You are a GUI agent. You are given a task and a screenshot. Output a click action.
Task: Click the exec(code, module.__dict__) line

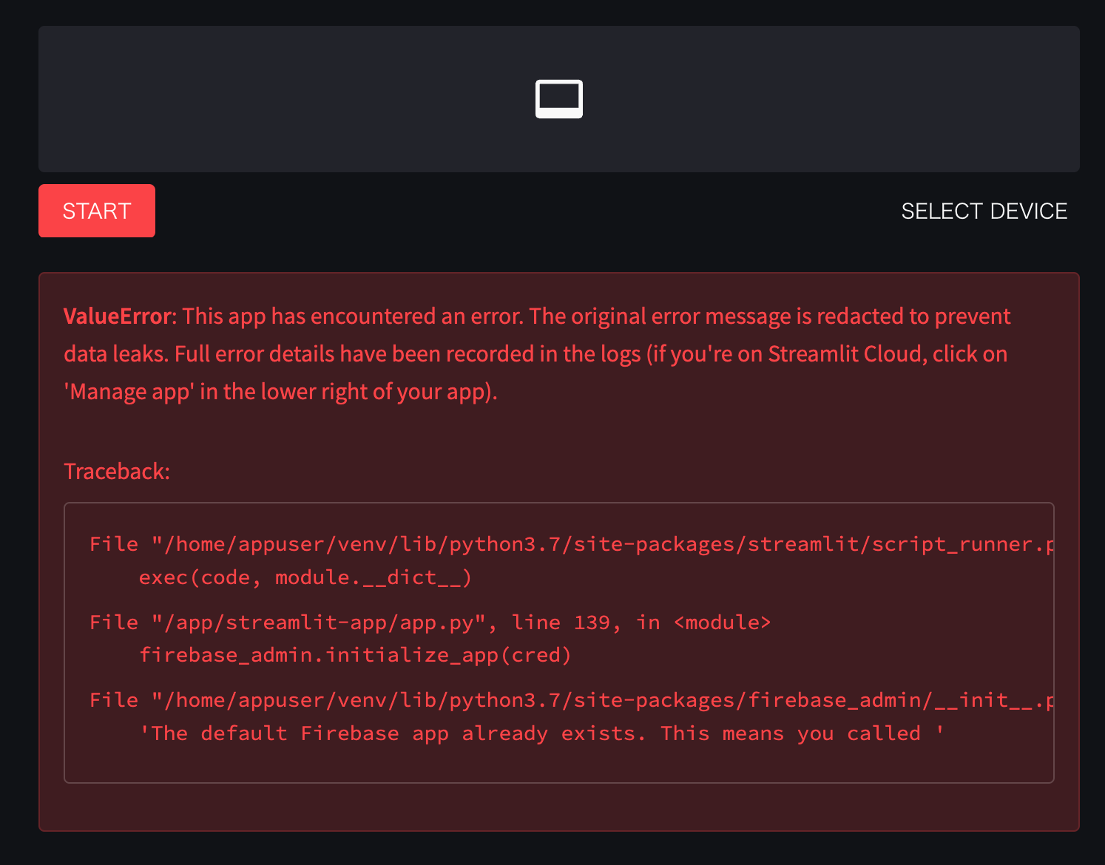(x=305, y=577)
